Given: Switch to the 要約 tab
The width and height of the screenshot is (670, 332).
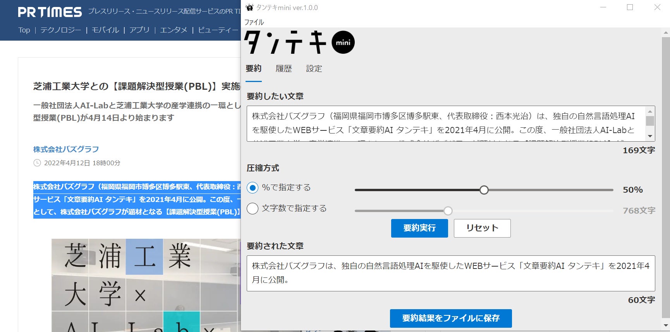Looking at the screenshot, I should point(254,68).
